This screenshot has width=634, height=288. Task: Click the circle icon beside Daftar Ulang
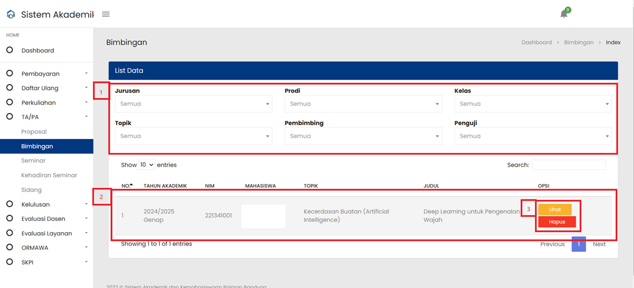[10, 88]
